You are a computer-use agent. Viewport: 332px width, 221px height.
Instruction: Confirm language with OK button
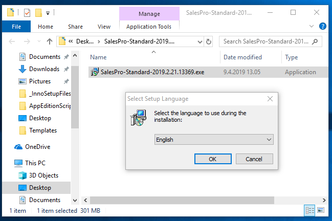(x=213, y=159)
